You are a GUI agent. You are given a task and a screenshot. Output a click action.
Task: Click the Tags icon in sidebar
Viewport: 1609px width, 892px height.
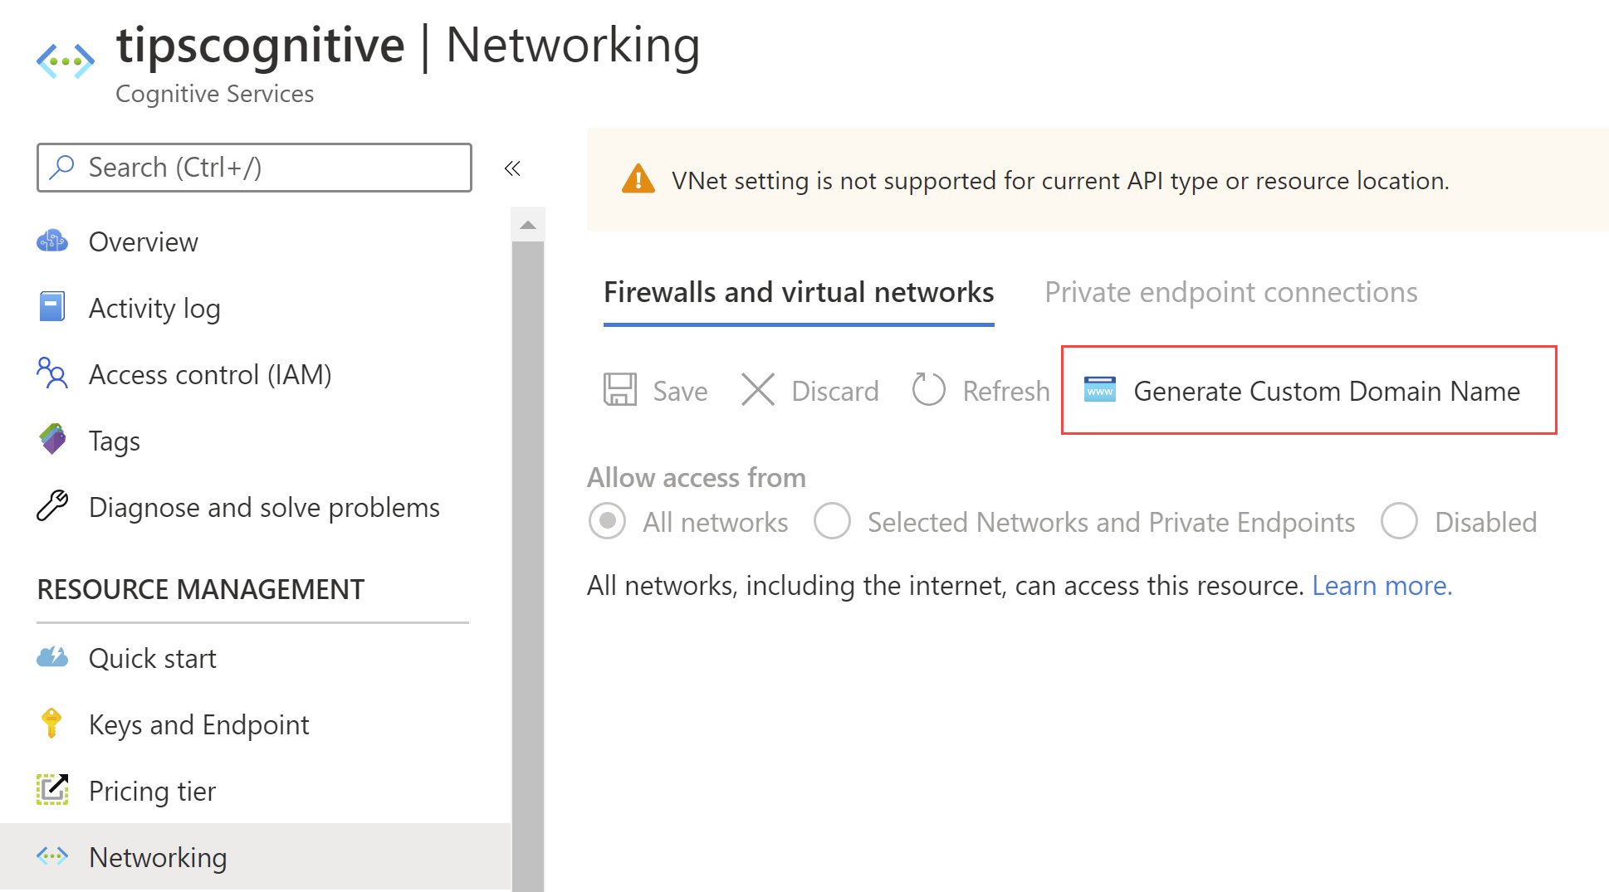click(52, 439)
